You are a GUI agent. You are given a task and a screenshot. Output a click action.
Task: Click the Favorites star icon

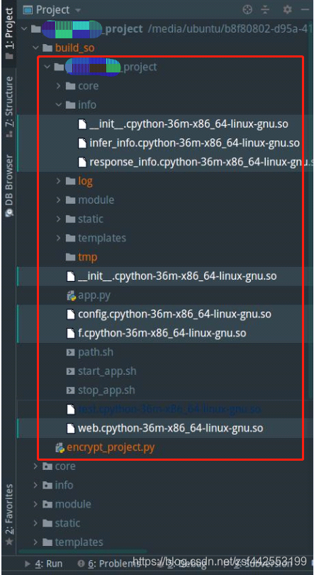[x=9, y=541]
